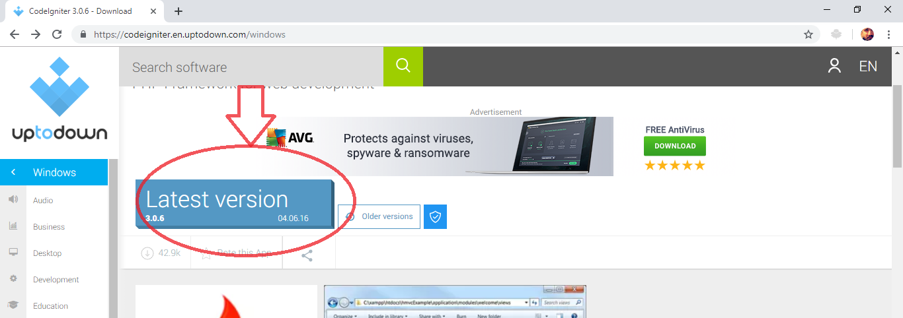Click the Uptodown logo

click(59, 99)
